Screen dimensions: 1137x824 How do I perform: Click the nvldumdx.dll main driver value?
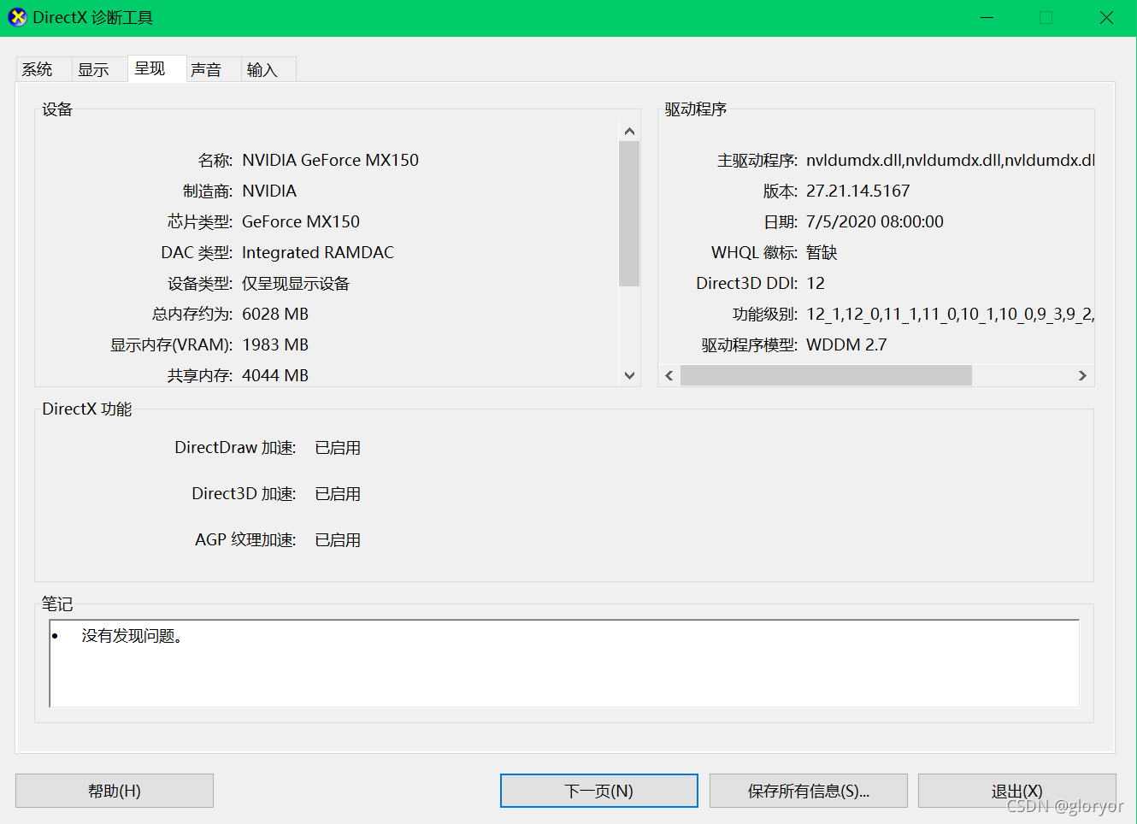[x=950, y=160]
